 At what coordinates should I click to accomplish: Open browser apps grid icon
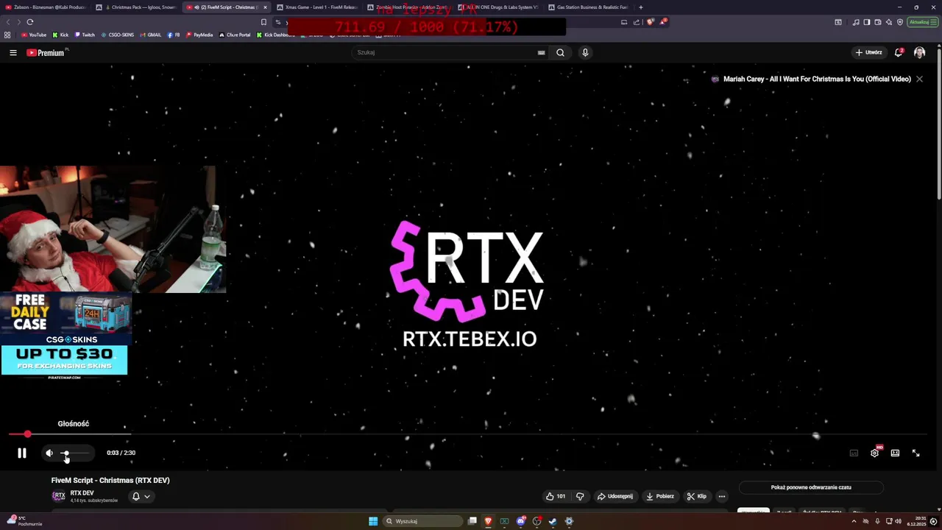click(x=7, y=35)
